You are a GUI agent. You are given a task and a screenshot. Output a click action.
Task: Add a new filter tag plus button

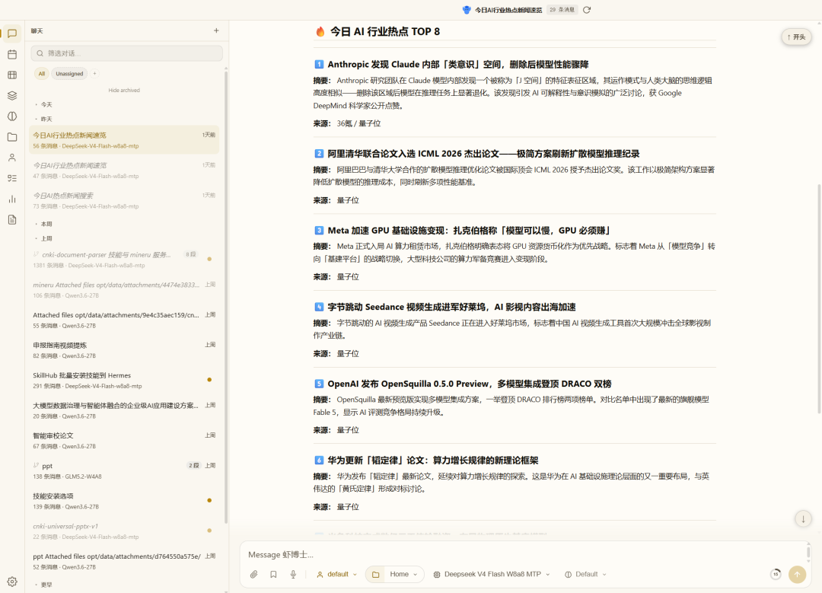95,73
